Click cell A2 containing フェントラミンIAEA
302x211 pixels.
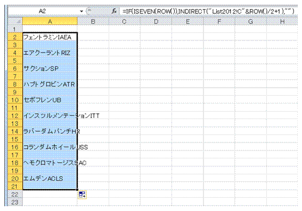50,37
